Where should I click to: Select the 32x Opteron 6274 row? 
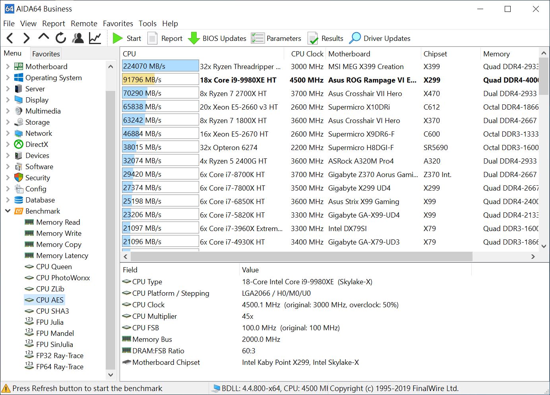coord(330,147)
